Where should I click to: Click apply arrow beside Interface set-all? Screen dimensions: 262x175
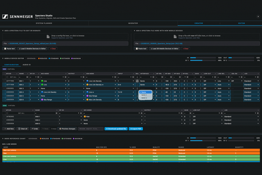point(153,77)
